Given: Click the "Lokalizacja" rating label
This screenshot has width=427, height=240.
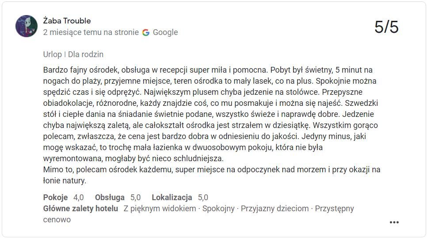Looking at the screenshot, I should click(x=172, y=197).
